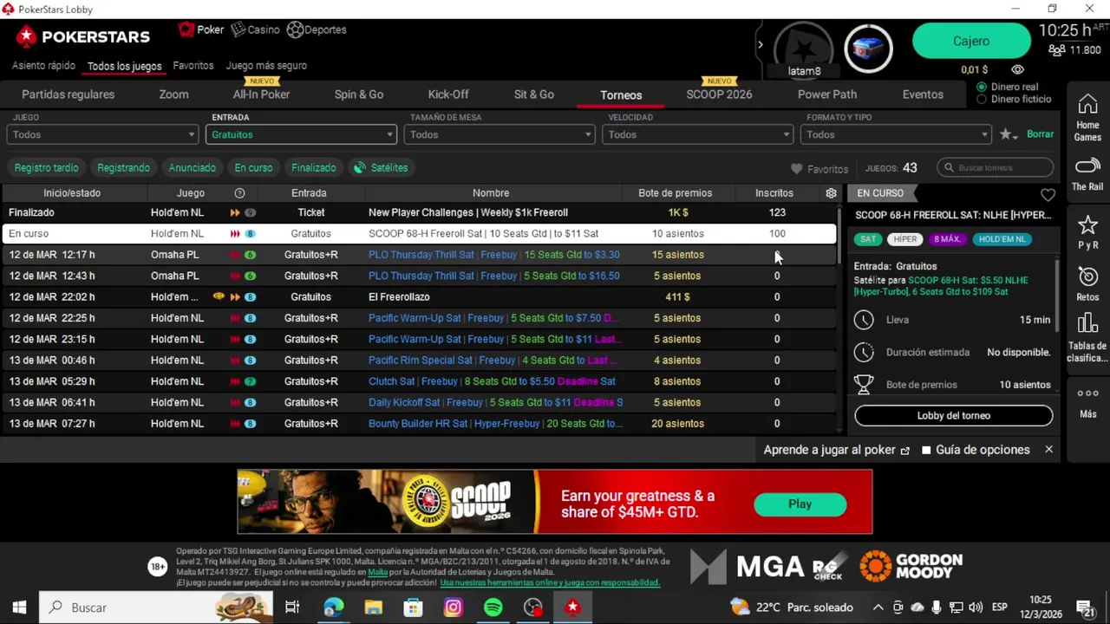Sort by Inscritos column header

(x=774, y=193)
